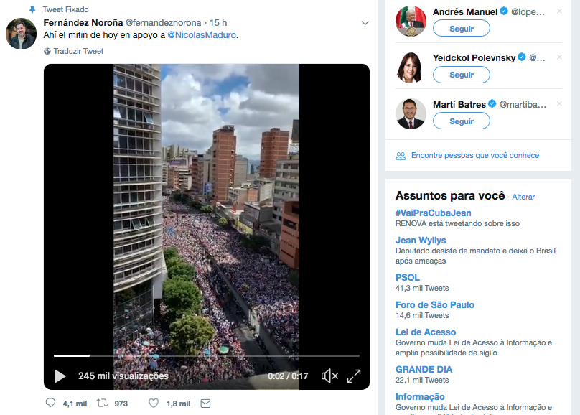
Task: Click the reply speech bubble icon
Action: pyautogui.click(x=50, y=403)
